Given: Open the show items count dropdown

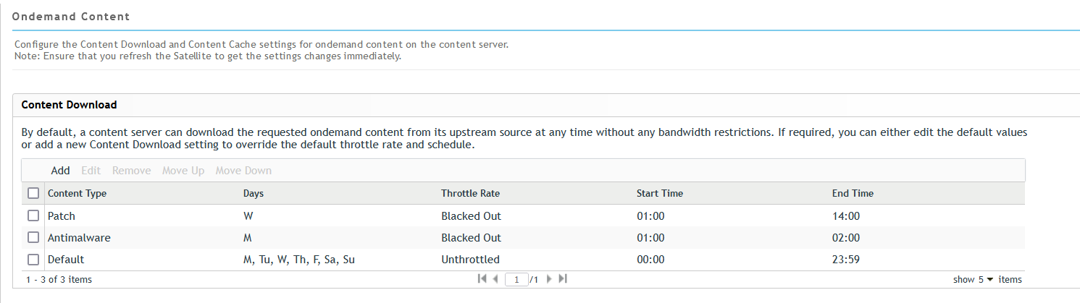Looking at the screenshot, I should pyautogui.click(x=989, y=279).
